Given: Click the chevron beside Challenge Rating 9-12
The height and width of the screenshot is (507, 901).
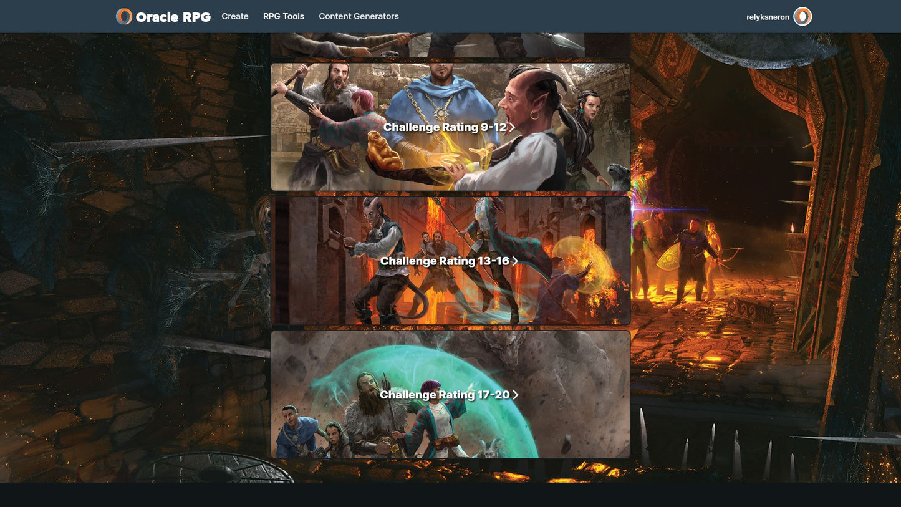Looking at the screenshot, I should [x=512, y=127].
